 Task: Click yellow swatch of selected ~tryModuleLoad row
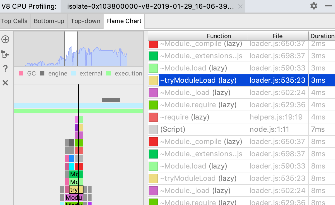(x=153, y=80)
